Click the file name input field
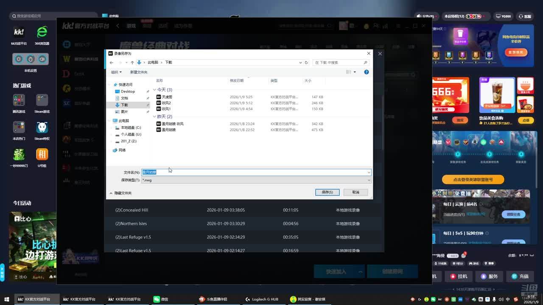The width and height of the screenshot is (543, 305). (255, 172)
